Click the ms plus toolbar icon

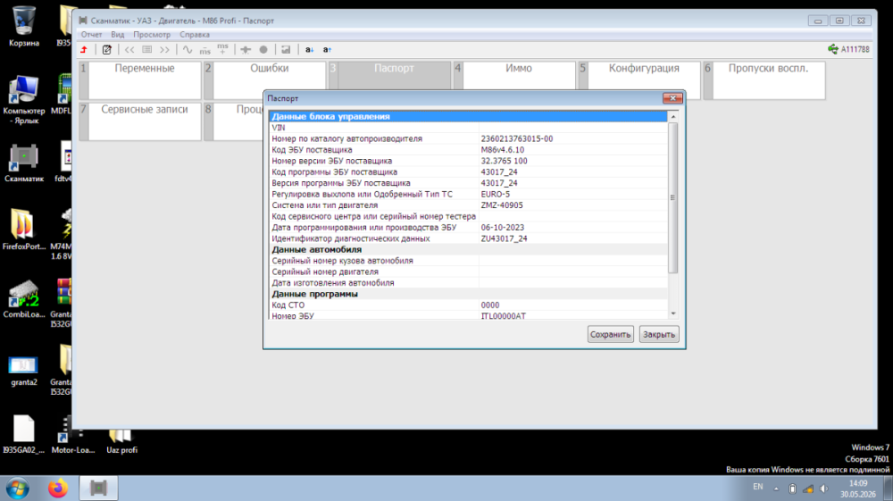(x=222, y=49)
